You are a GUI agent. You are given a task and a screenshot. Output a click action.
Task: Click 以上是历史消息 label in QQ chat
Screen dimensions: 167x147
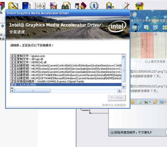[155, 61]
